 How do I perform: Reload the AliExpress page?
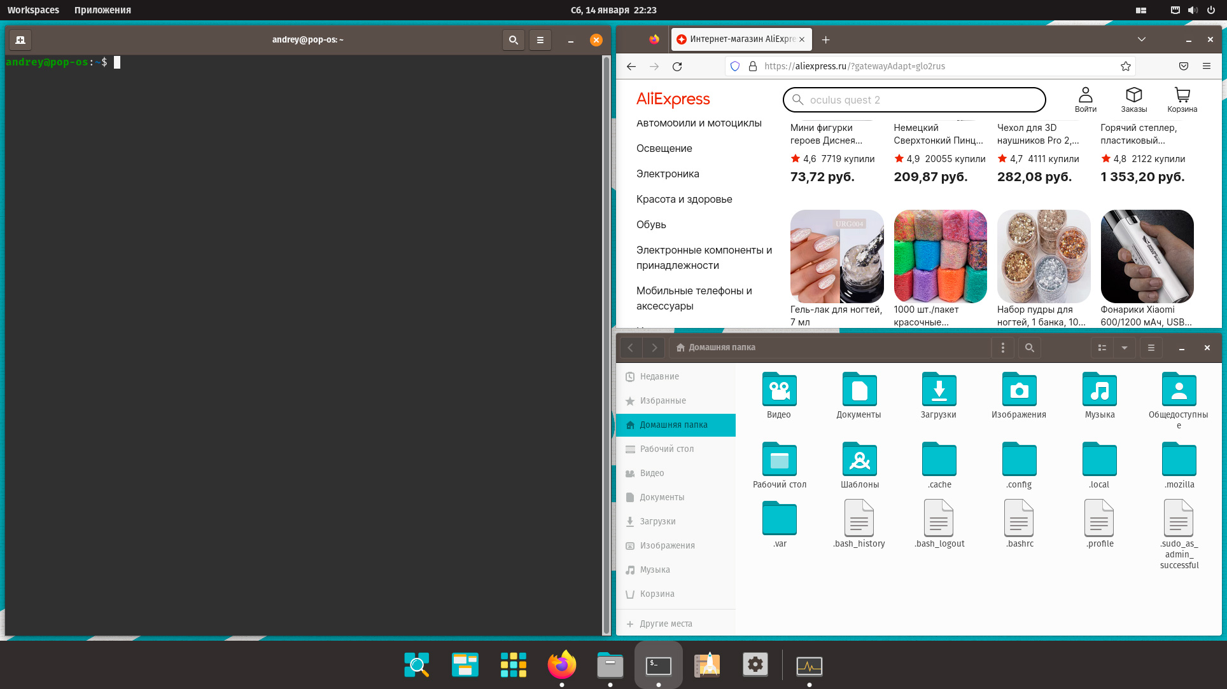[677, 66]
